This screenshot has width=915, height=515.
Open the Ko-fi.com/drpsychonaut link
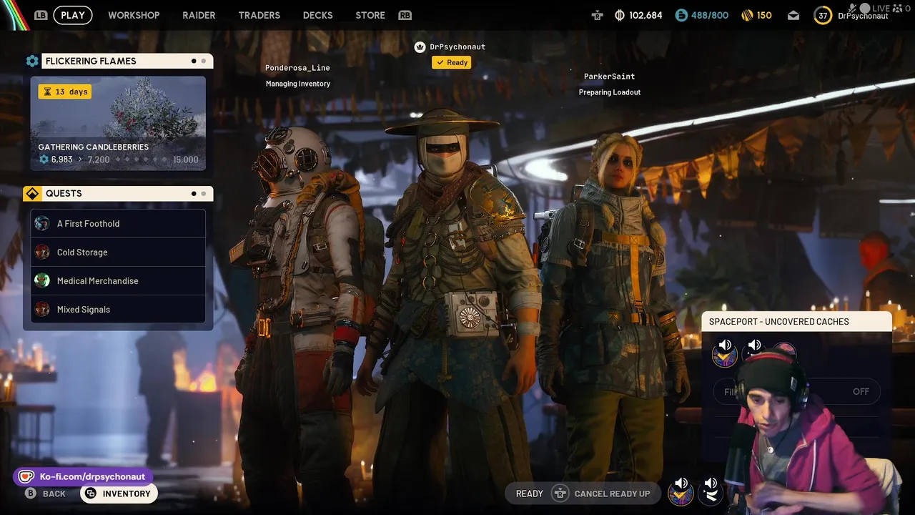point(84,476)
